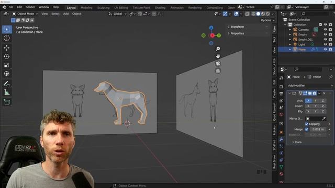Select the Cursor tool
This screenshot has width=335, height=188.
pos(7,38)
